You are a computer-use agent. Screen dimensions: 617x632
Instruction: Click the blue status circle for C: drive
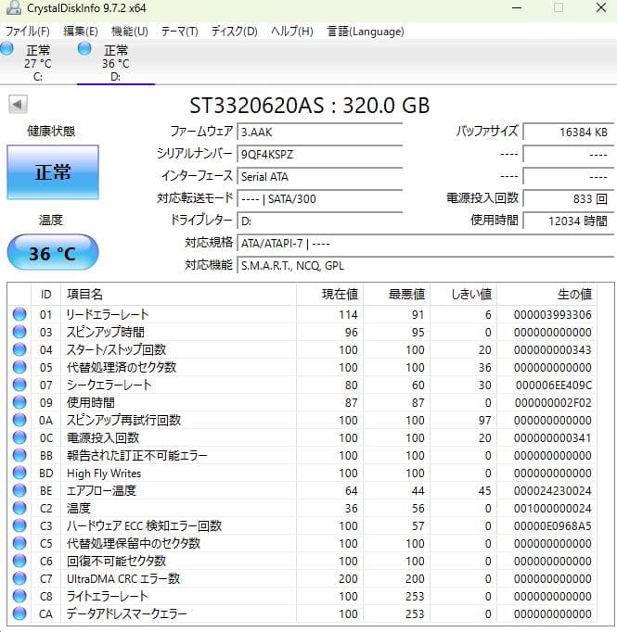click(6, 49)
